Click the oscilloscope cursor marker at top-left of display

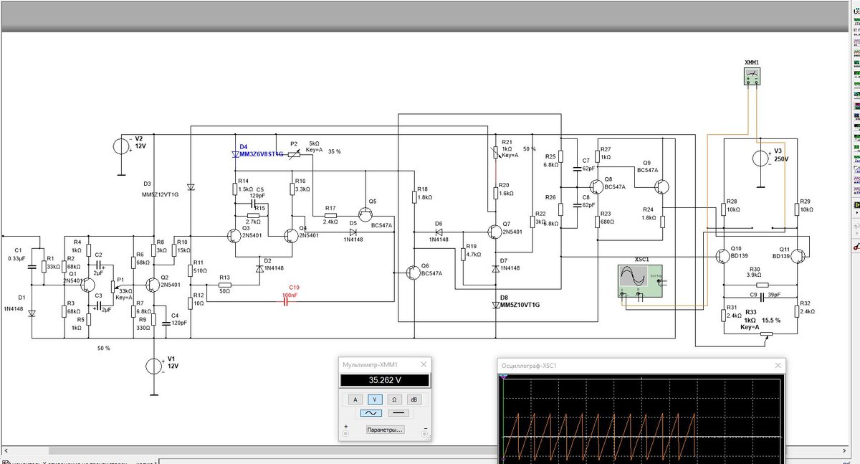(504, 376)
